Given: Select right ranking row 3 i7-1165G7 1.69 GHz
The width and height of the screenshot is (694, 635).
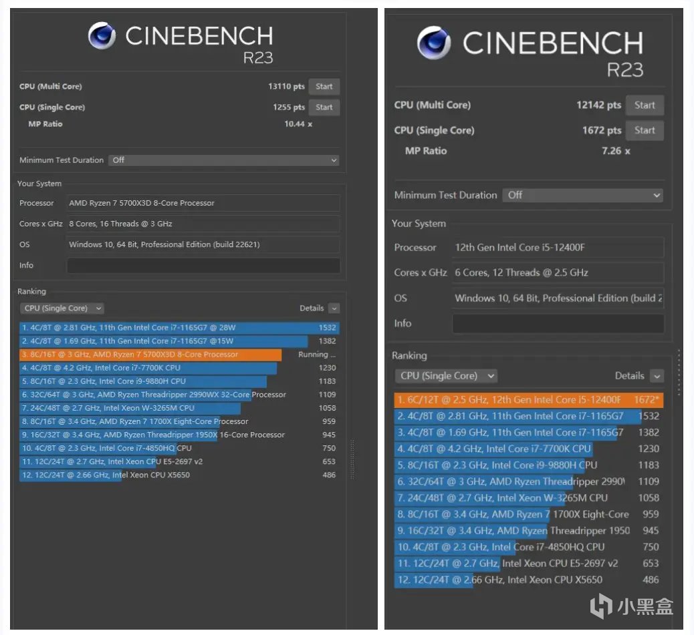Looking at the screenshot, I should point(529,433).
